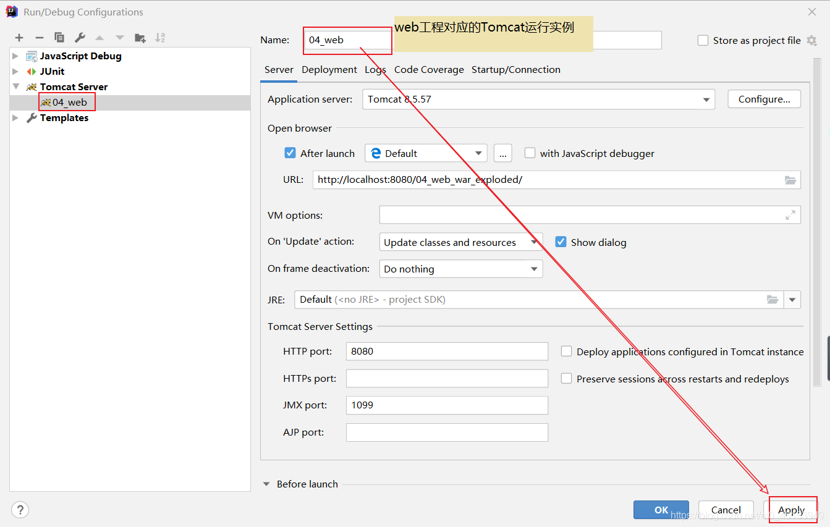This screenshot has width=830, height=527.
Task: Click the Configure... button
Action: click(x=764, y=99)
